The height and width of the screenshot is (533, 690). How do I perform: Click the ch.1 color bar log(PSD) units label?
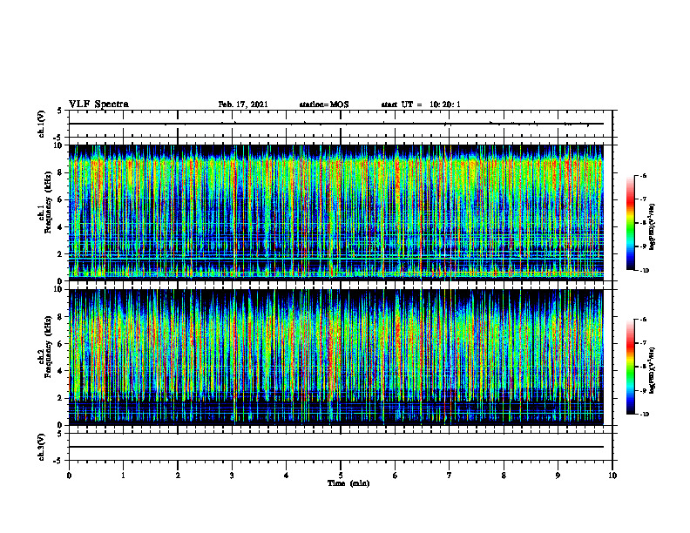[x=653, y=227]
